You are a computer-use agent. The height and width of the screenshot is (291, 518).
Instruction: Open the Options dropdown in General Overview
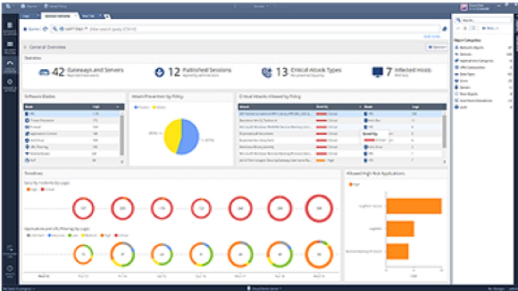tap(436, 47)
